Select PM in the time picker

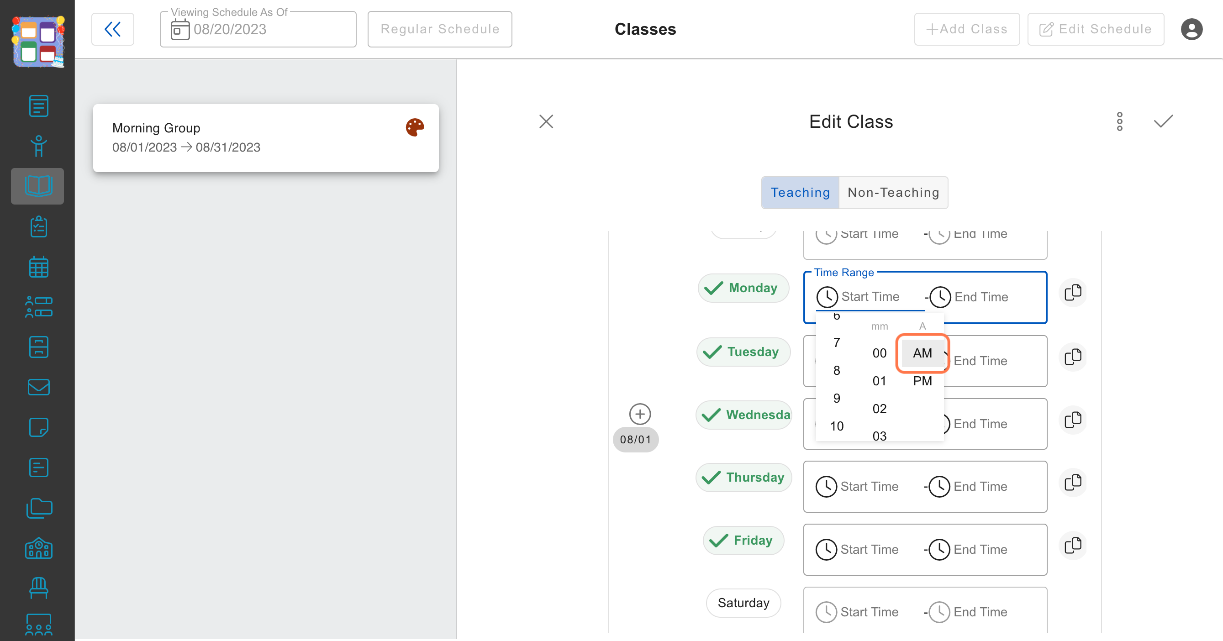922,381
